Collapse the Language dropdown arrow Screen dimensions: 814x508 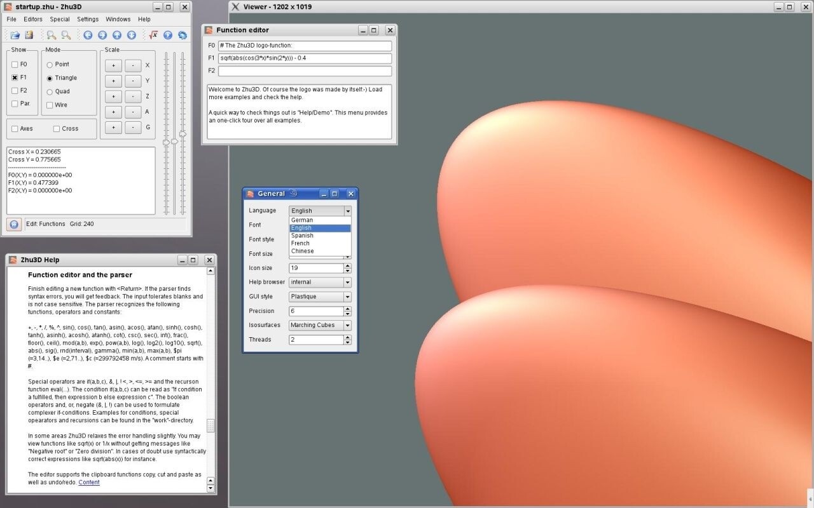tap(348, 211)
